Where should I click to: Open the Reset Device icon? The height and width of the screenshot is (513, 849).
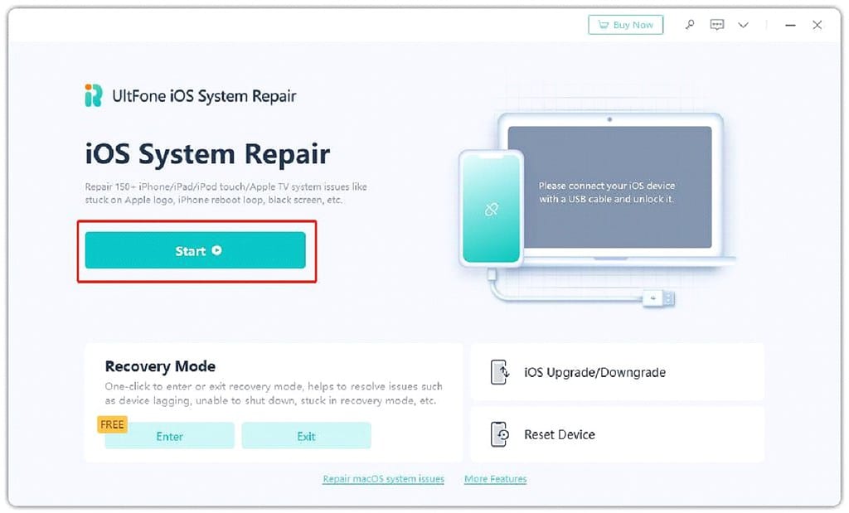[x=500, y=434]
